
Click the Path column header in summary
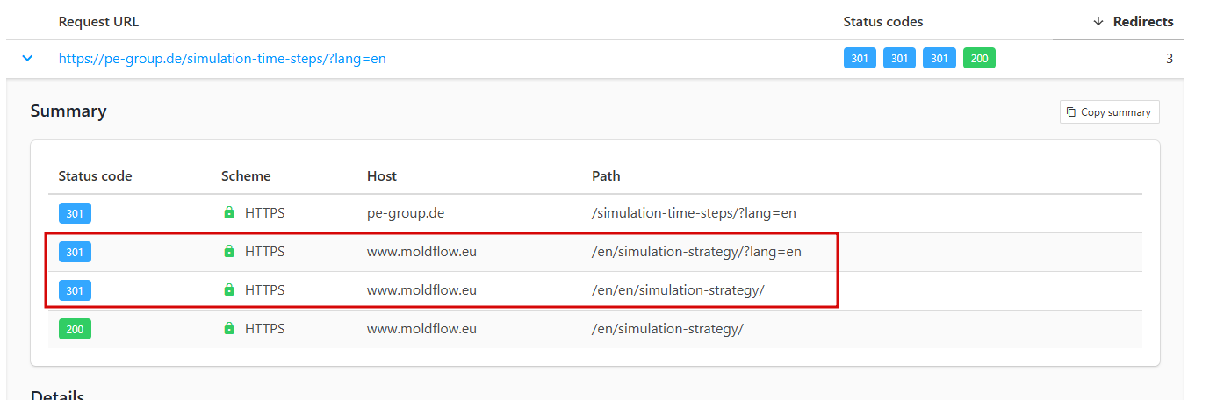[x=606, y=176]
